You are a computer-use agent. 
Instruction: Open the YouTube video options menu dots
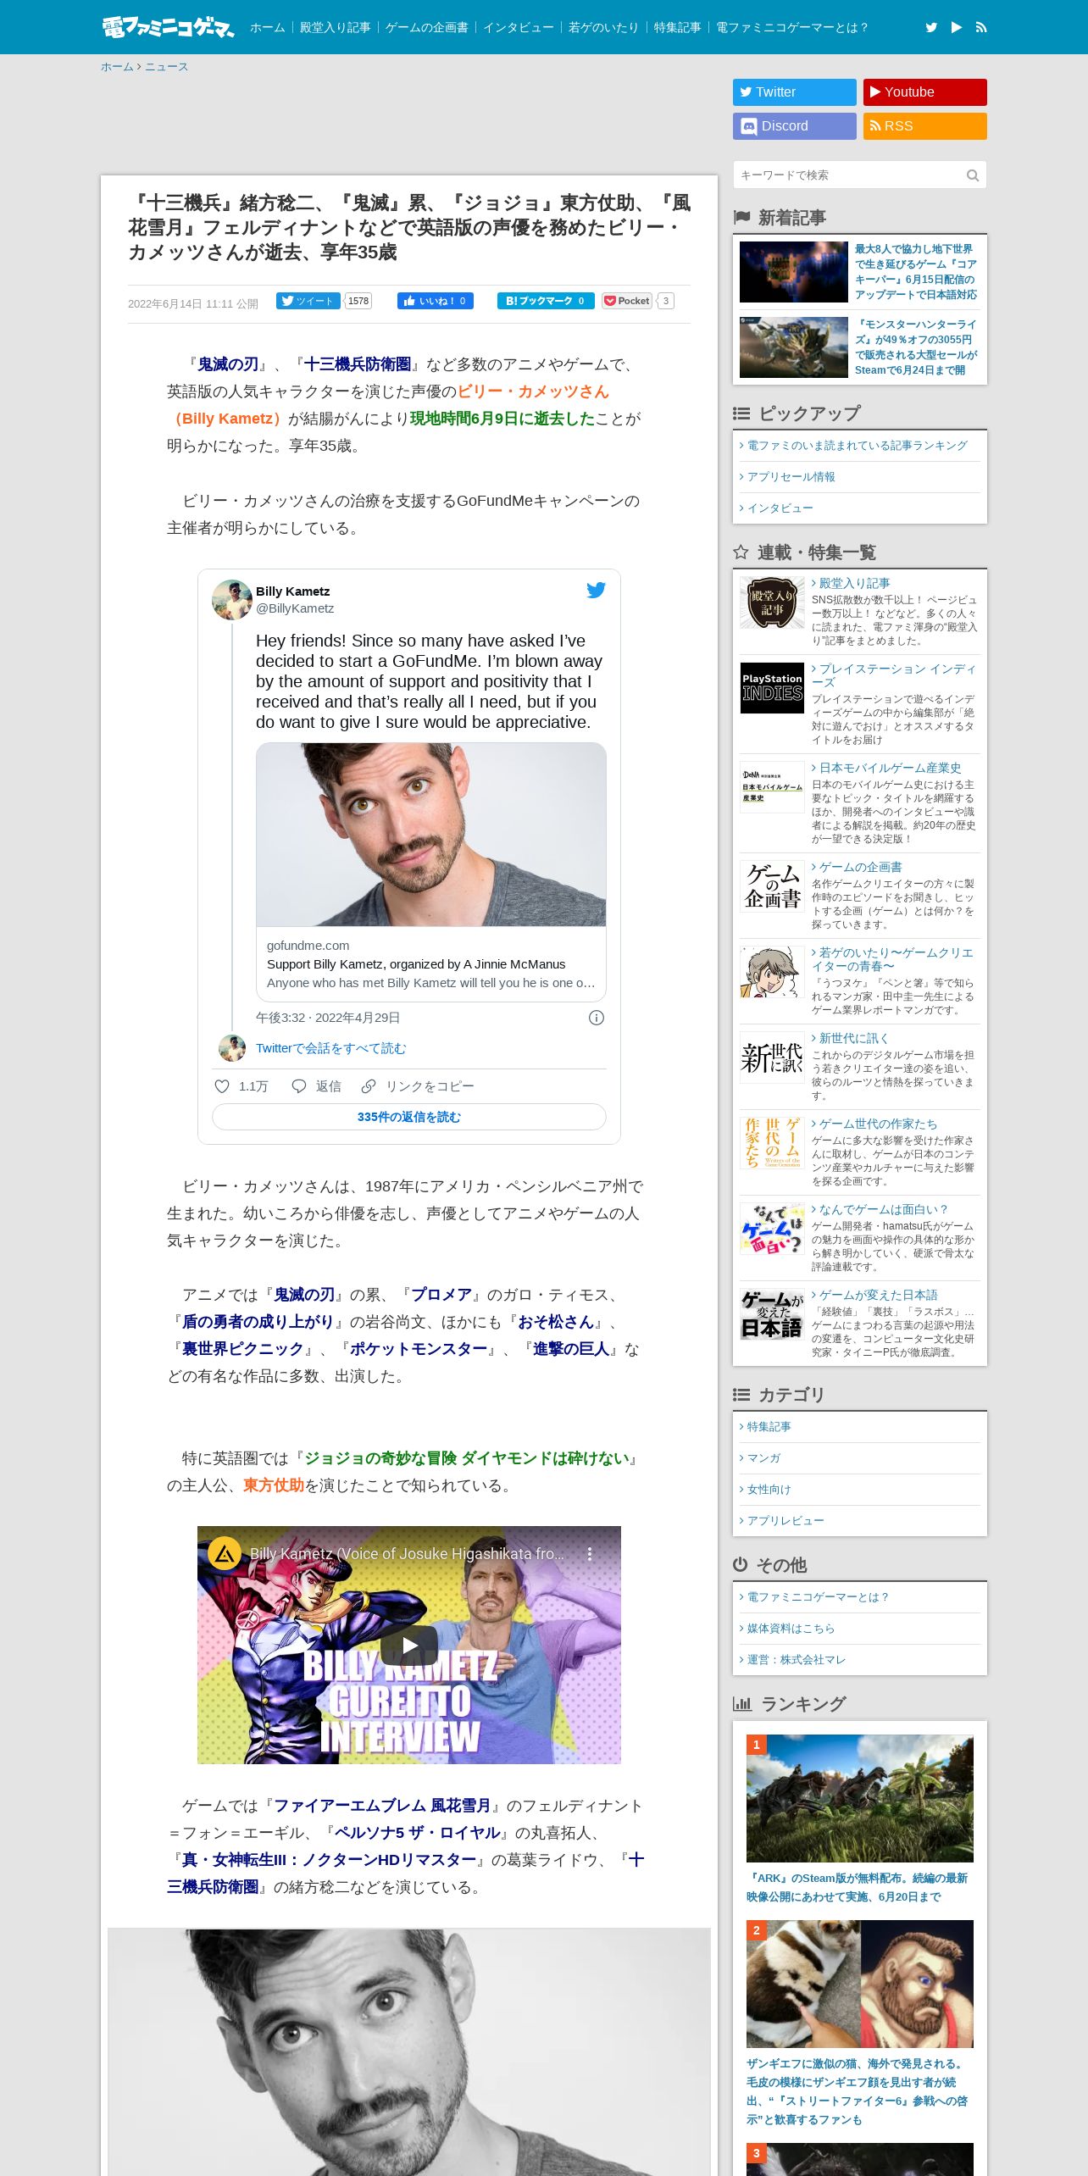590,1553
